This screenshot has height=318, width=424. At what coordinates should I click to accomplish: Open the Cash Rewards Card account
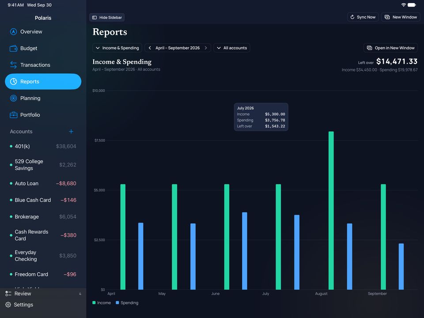43,235
